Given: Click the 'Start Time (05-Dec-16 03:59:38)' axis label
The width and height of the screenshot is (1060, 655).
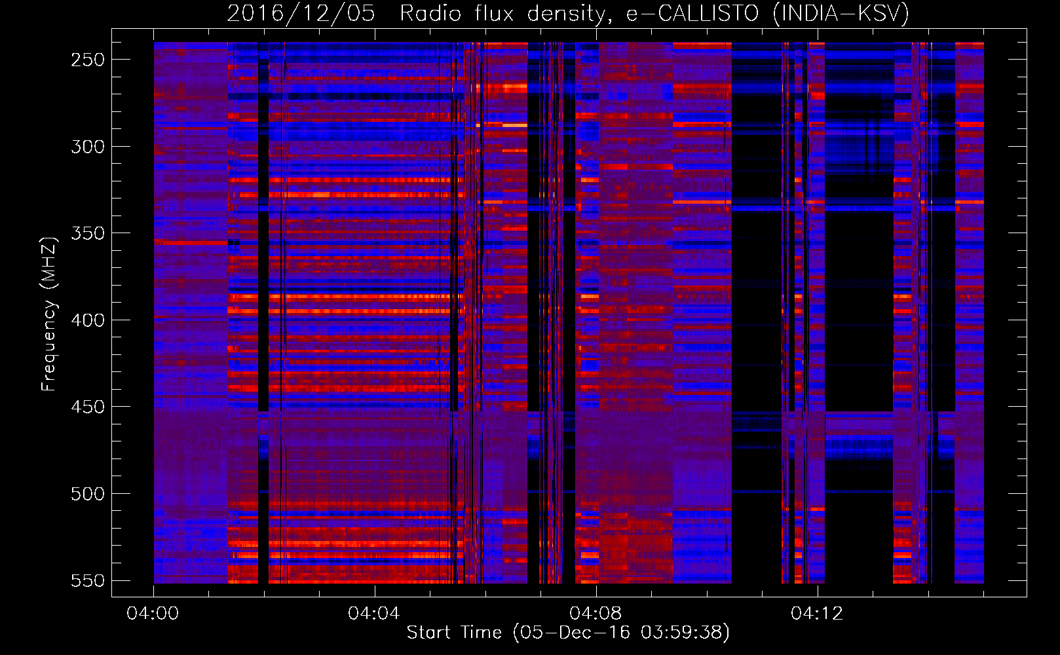Looking at the screenshot, I should click(x=568, y=632).
